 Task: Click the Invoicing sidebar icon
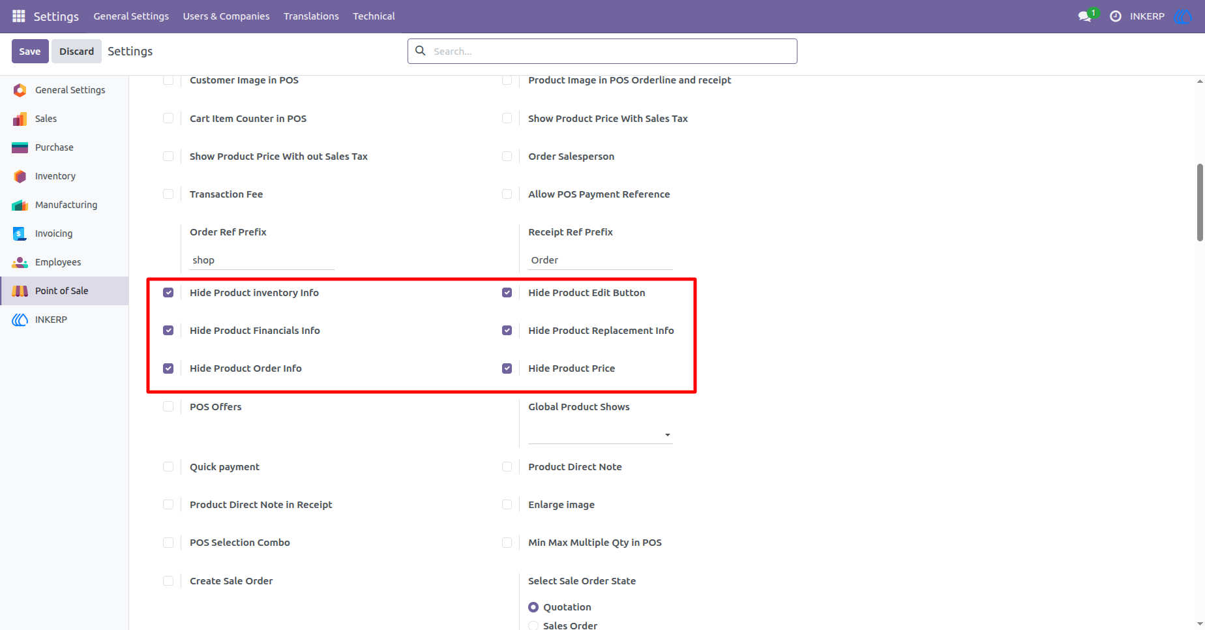tap(20, 233)
